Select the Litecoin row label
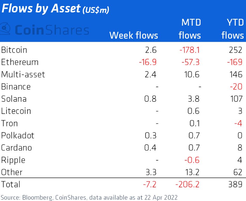The width and height of the screenshot is (246, 201). click(x=16, y=111)
